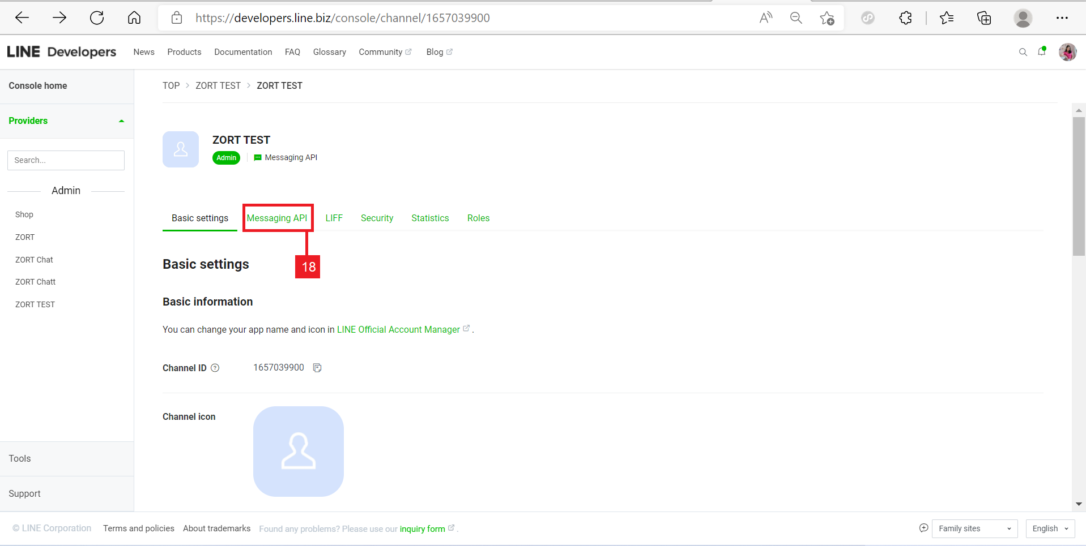This screenshot has height=546, width=1086.
Task: Open the Glossary menu item
Action: pos(330,52)
